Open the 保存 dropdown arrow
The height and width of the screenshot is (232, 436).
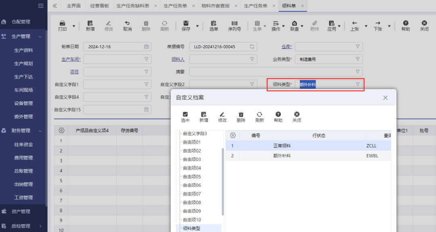point(197,26)
